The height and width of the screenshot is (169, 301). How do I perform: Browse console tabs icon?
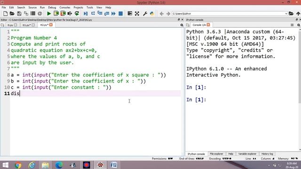(x=188, y=25)
